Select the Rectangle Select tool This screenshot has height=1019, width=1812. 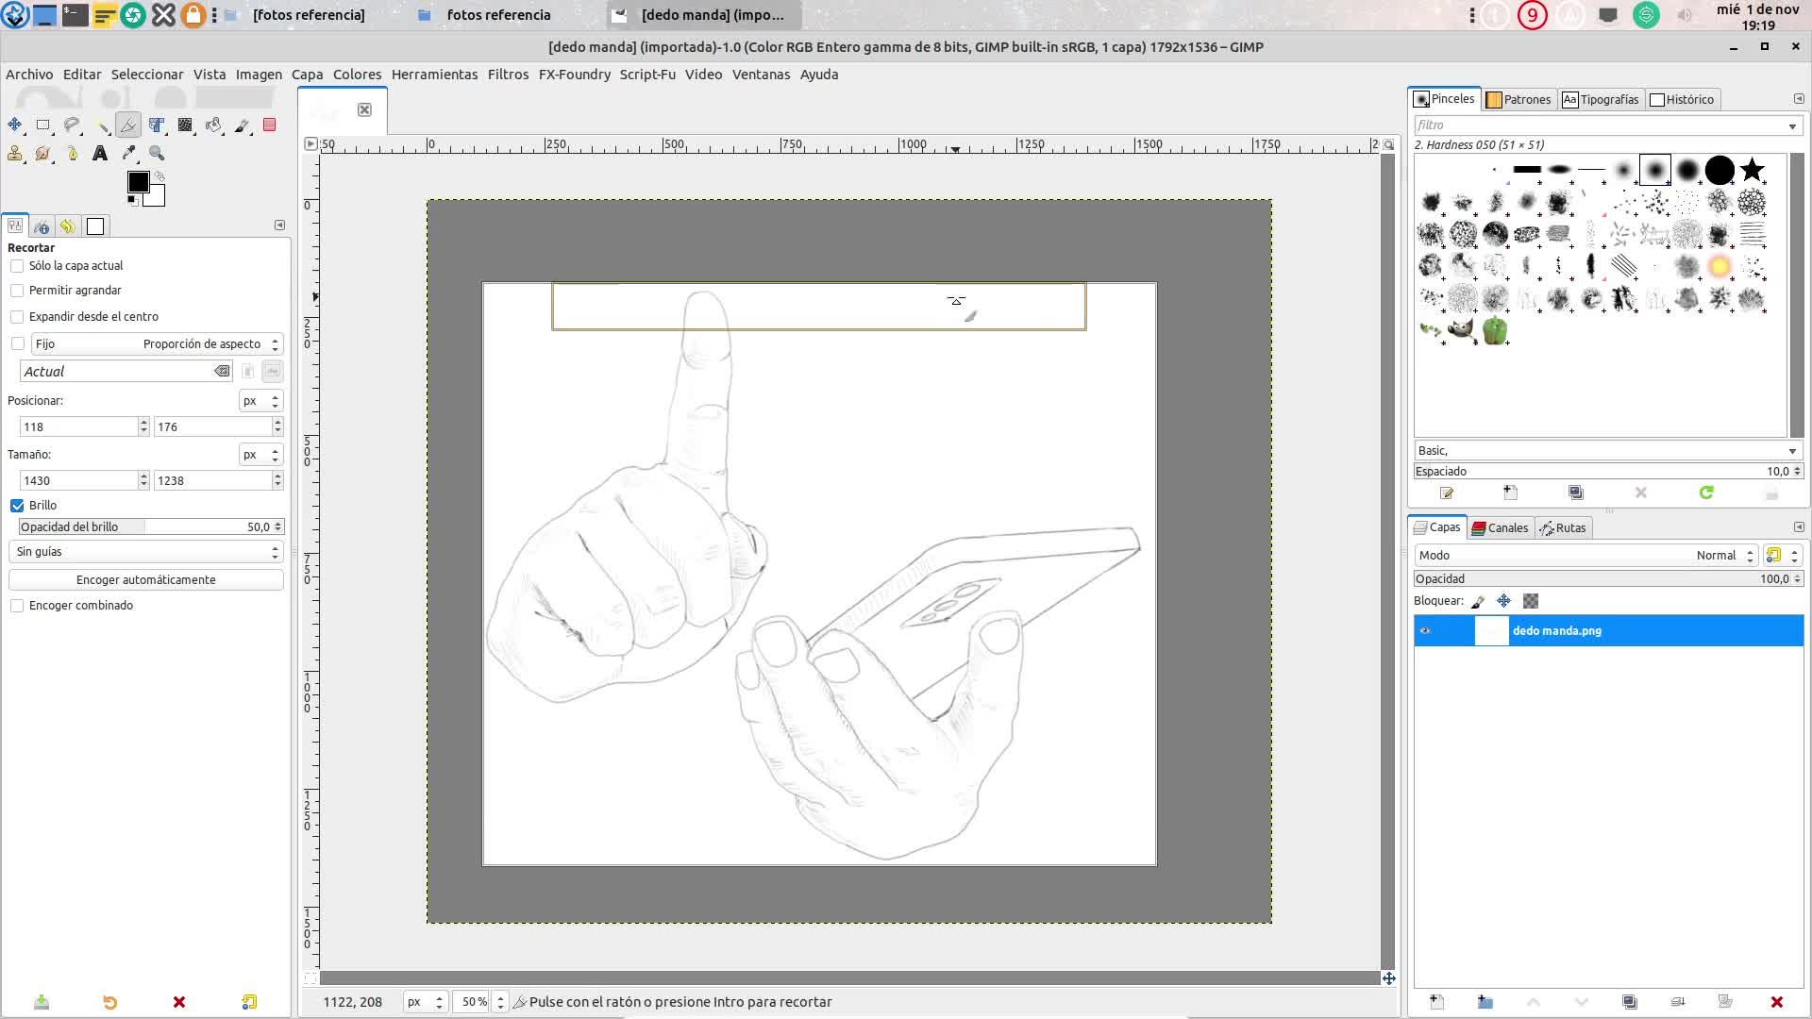pos(43,125)
